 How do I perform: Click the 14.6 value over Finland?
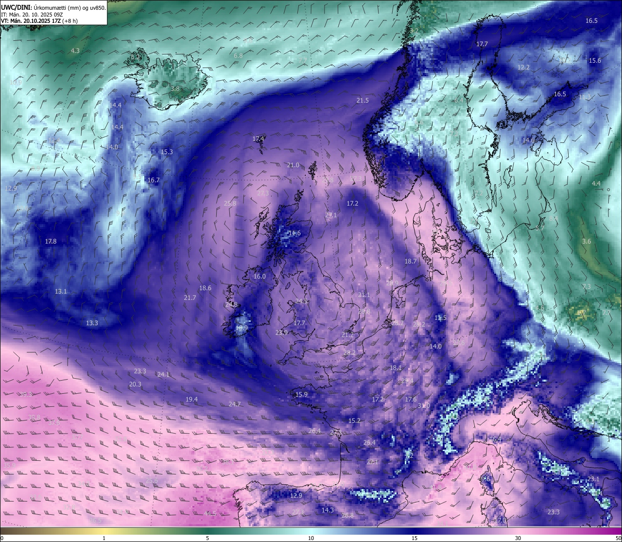pyautogui.click(x=528, y=140)
